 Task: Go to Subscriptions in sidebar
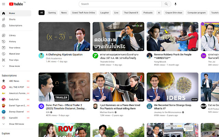(15, 25)
